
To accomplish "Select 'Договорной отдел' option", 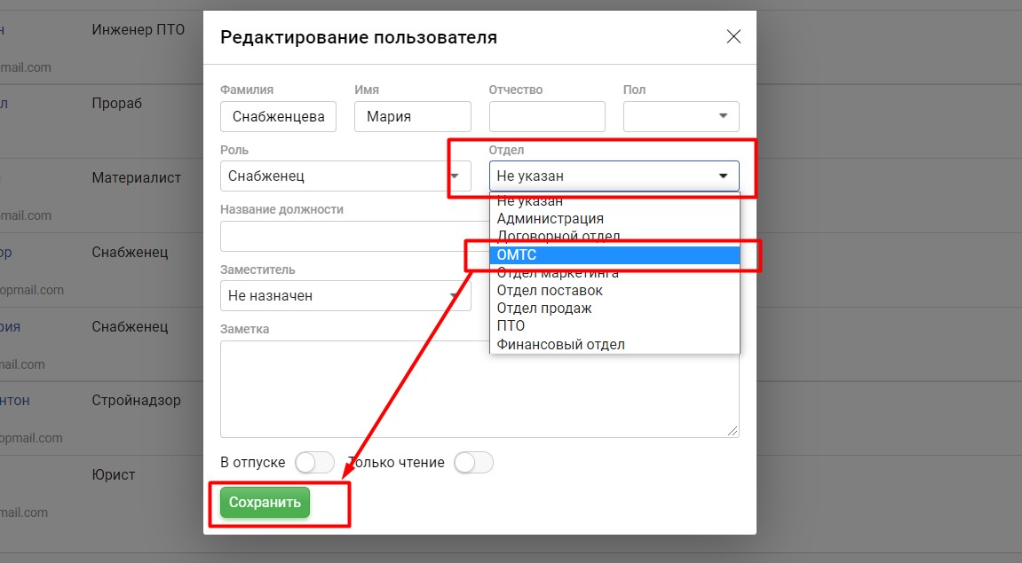I will pyautogui.click(x=559, y=237).
